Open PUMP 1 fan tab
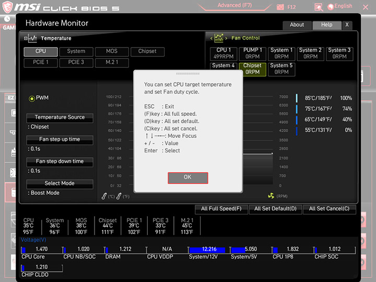This screenshot has height=282, width=376. tap(253, 53)
